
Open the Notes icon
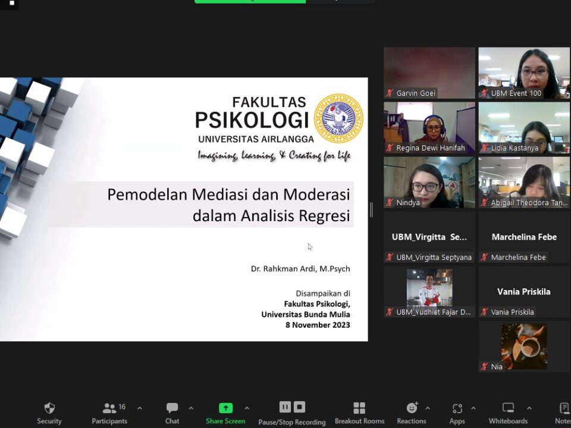[x=564, y=408]
